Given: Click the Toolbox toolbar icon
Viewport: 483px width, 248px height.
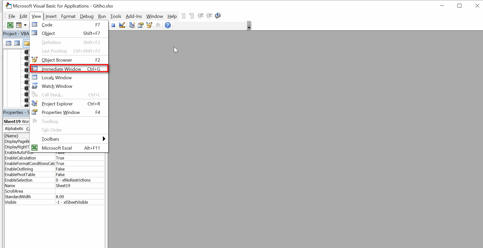Looking at the screenshot, I should pyautogui.click(x=158, y=25).
